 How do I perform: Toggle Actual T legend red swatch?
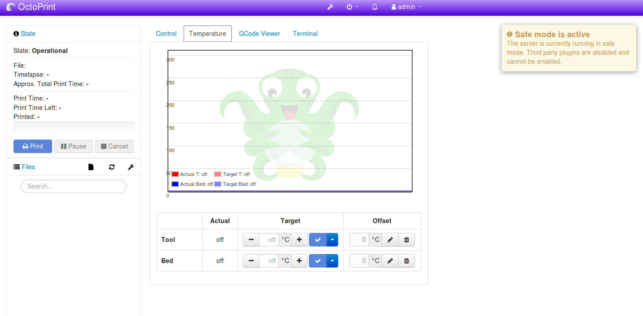(175, 174)
